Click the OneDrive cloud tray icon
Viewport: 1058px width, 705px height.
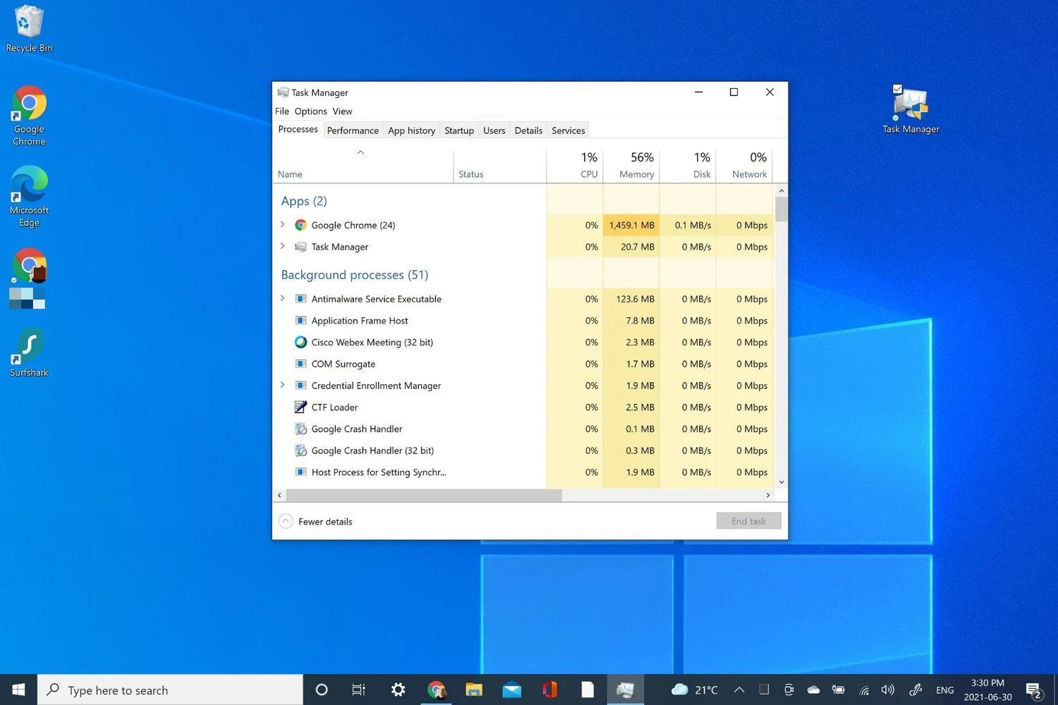(813, 689)
